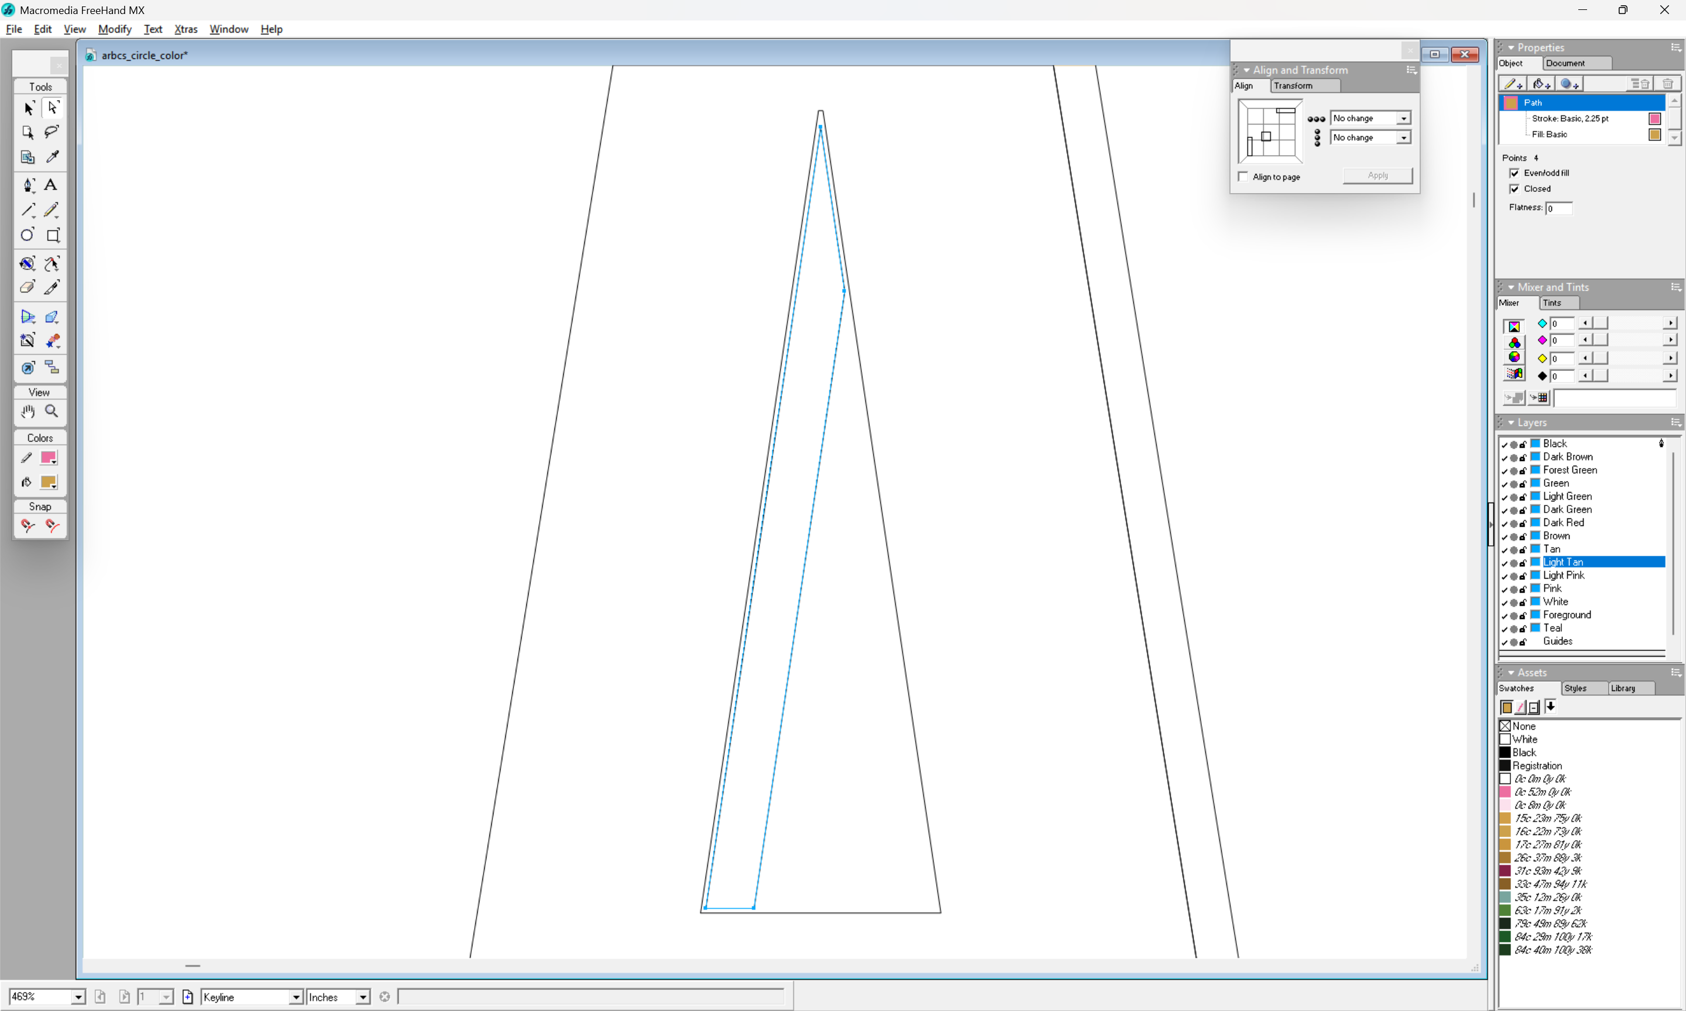1686x1011 pixels.
Task: Select the Text tool
Action: tap(51, 185)
